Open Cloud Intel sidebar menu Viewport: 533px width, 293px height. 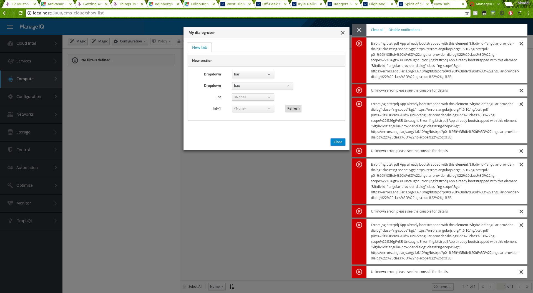point(31,44)
